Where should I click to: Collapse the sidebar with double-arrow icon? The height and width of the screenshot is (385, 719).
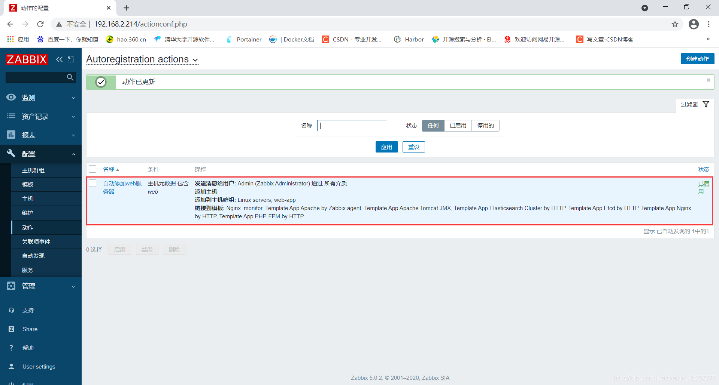pyautogui.click(x=59, y=59)
